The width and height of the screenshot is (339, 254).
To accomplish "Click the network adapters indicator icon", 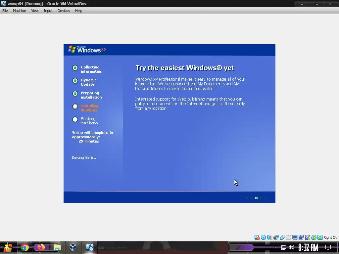I will pos(276,237).
